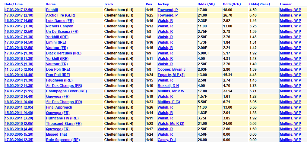Open jockey Walsh, Ms K (3) link

[171, 124]
